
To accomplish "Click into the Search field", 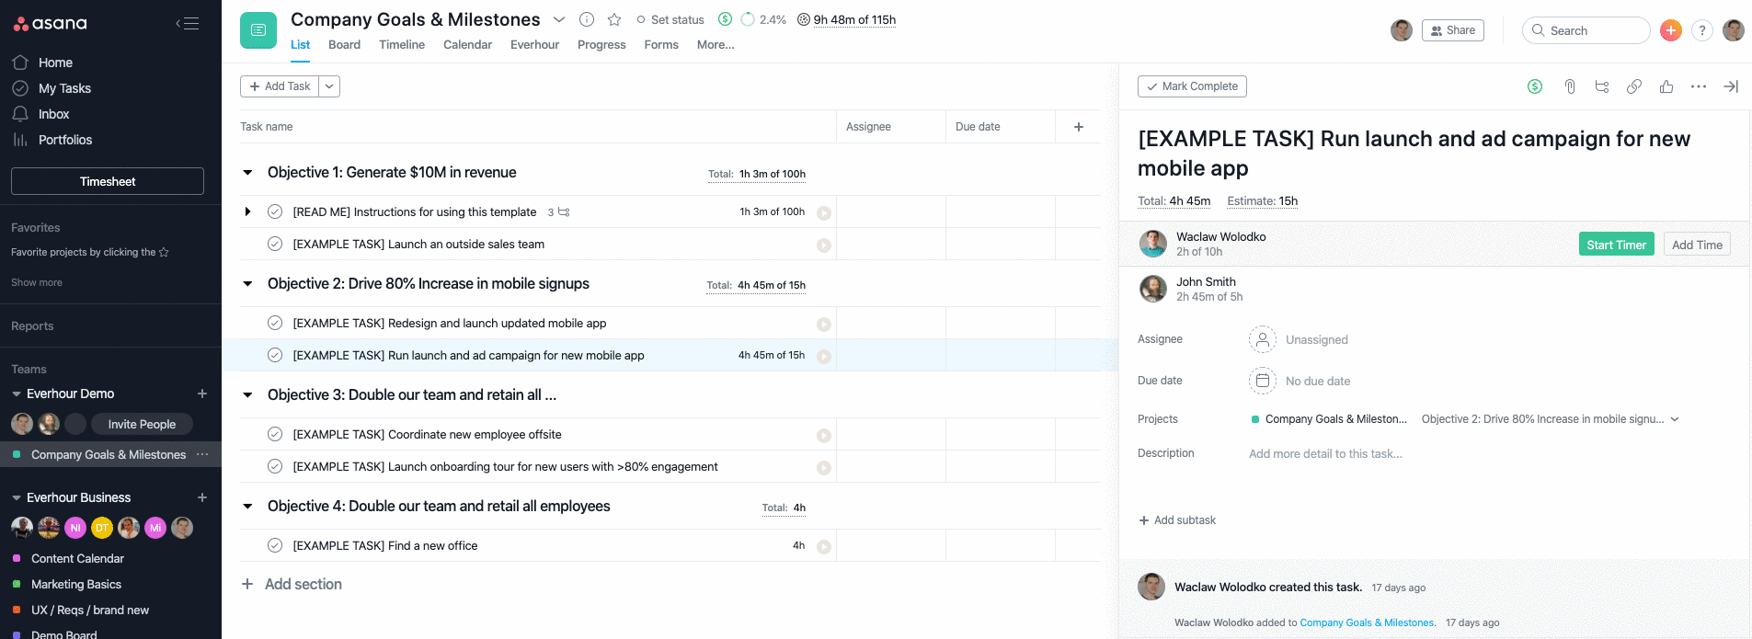I will click(1586, 30).
